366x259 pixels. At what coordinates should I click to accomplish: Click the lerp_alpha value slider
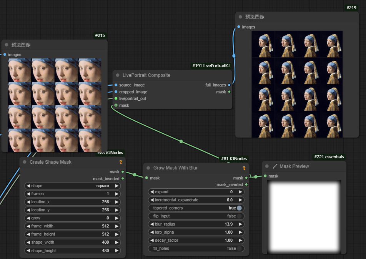(x=196, y=232)
